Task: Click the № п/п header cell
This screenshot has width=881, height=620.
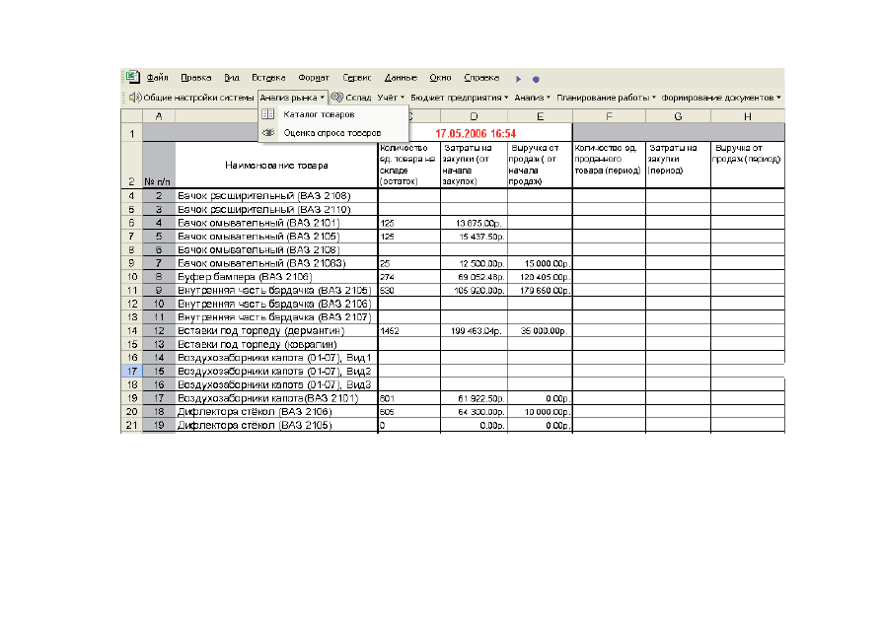Action: [x=159, y=166]
